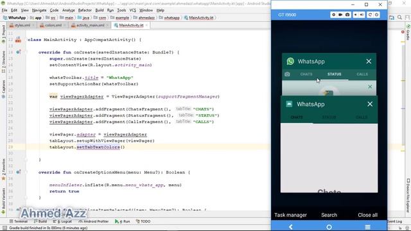Viewport: 411px width, 231px height.
Task: Click the app module breadcrumb
Action: pyautogui.click(x=36, y=17)
